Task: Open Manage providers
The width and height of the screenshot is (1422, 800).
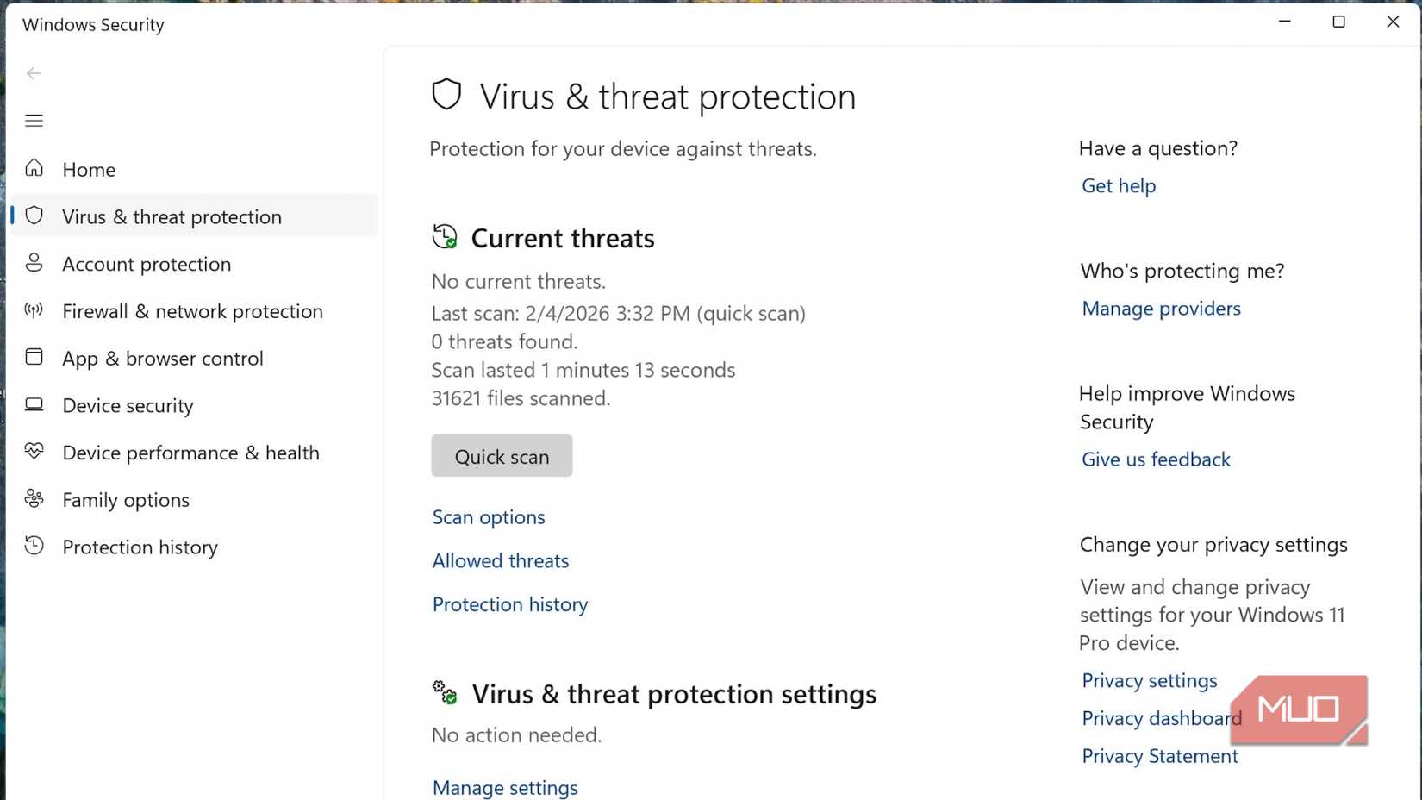Action: pos(1160,308)
